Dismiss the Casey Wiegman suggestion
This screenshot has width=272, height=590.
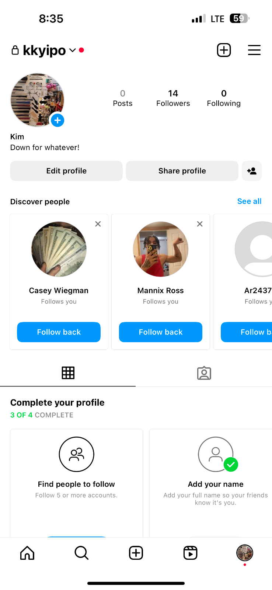tap(98, 224)
